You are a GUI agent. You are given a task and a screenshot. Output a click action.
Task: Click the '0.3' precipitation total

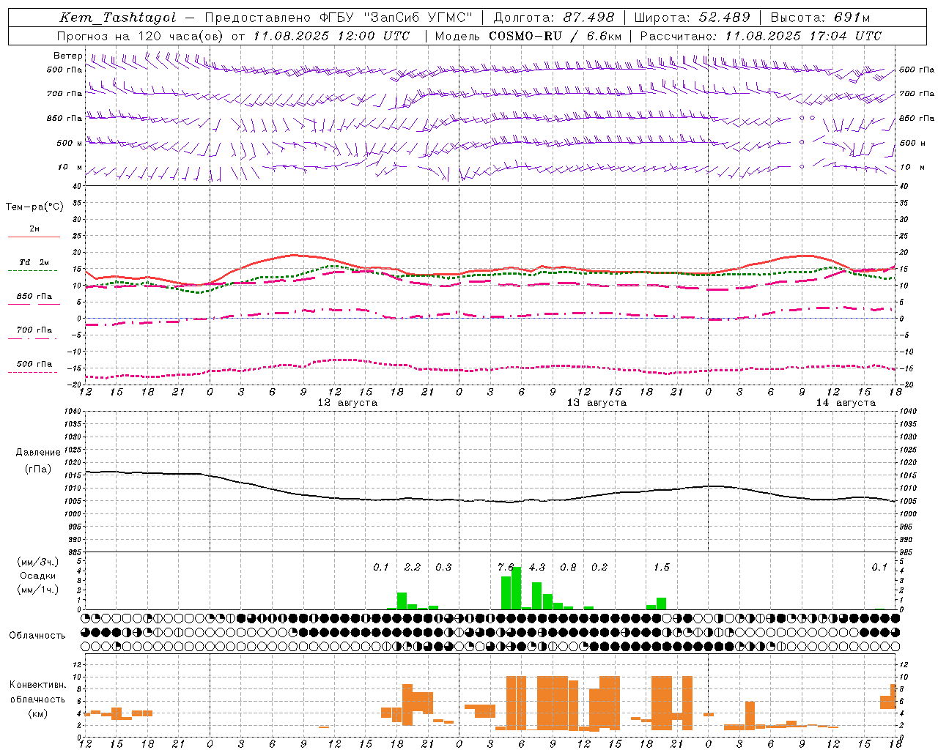pos(443,568)
